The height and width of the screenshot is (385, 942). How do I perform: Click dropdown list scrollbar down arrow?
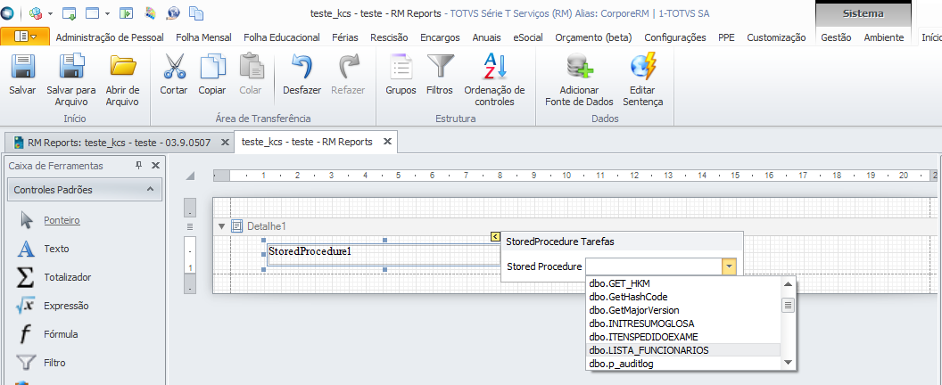(x=788, y=363)
